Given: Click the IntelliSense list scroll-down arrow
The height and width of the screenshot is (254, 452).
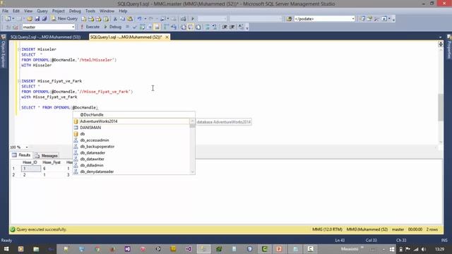Looking at the screenshot, I should coord(193,172).
